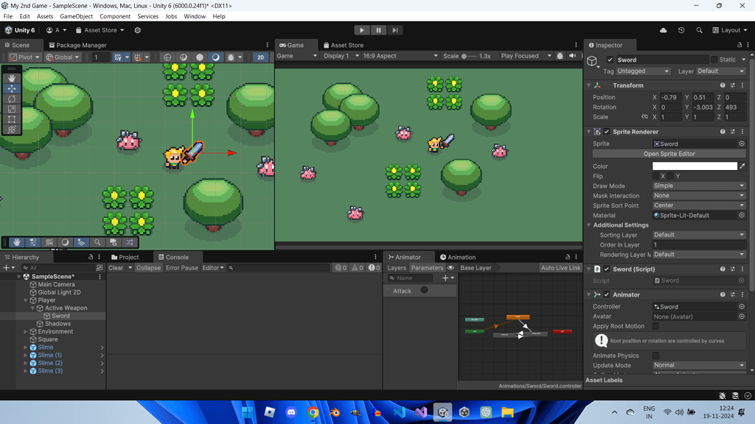This screenshot has width=755, height=424.
Task: Open Sorting Layer dropdown
Action: click(699, 235)
